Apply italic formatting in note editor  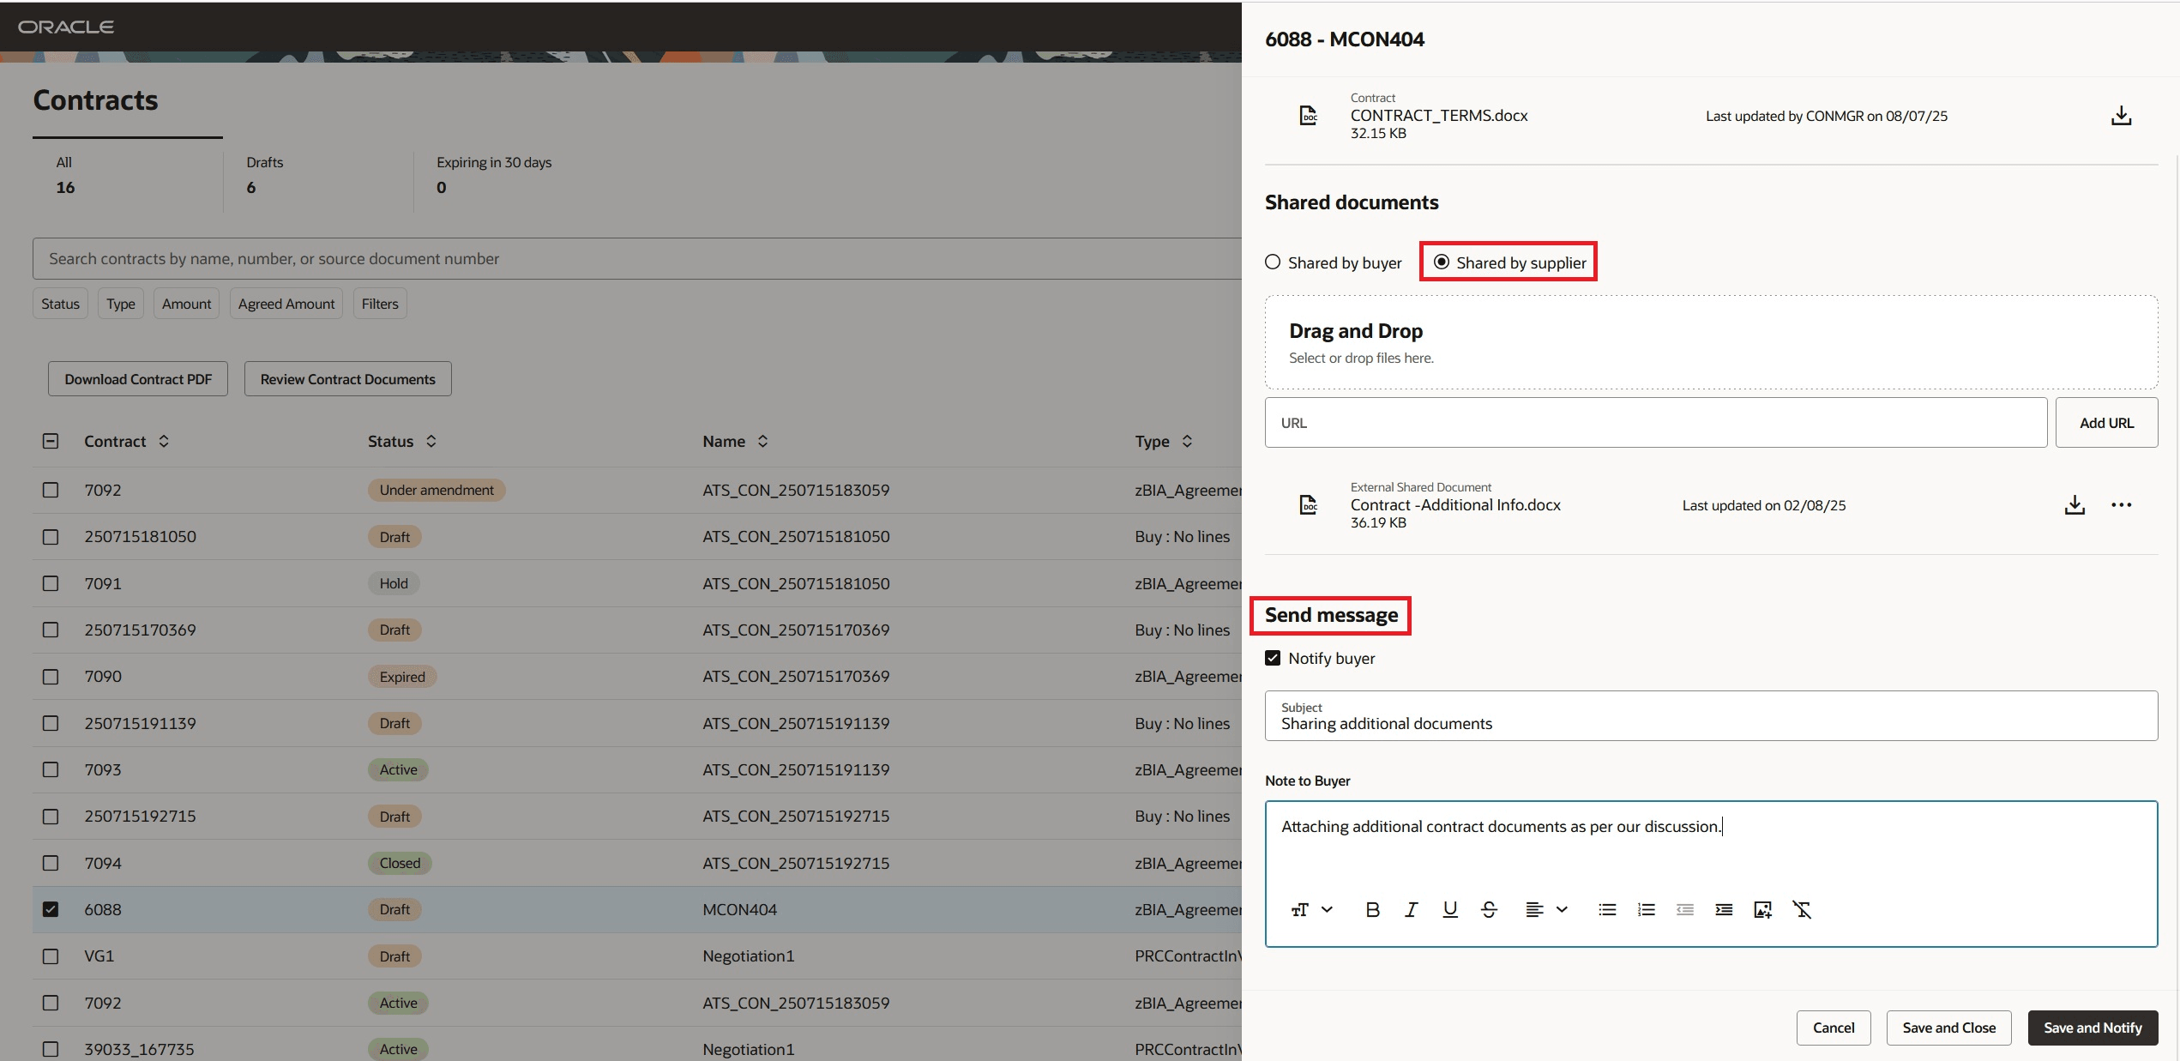[1411, 910]
